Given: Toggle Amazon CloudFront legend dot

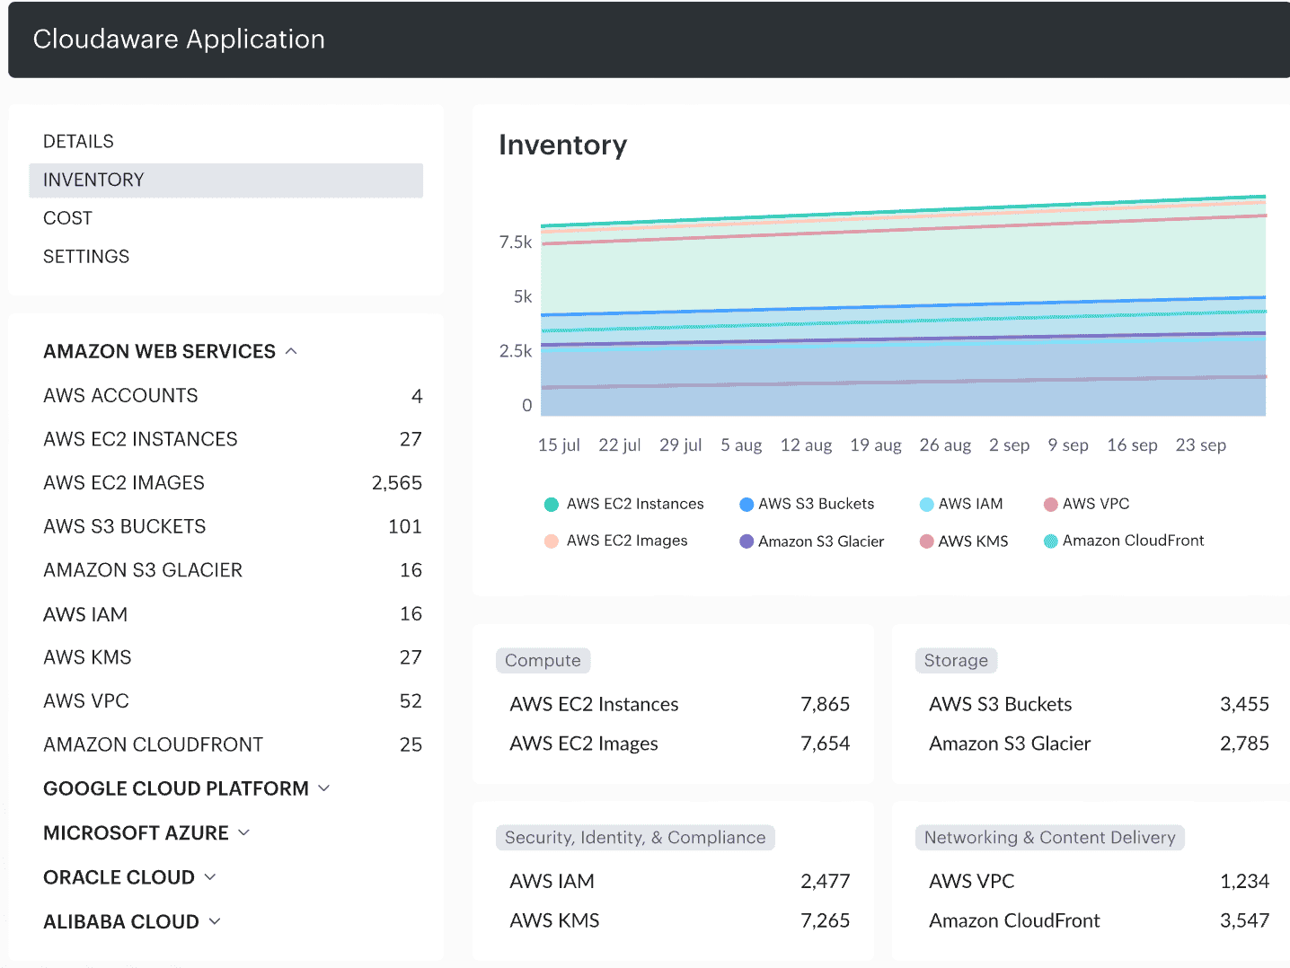Looking at the screenshot, I should point(1051,541).
